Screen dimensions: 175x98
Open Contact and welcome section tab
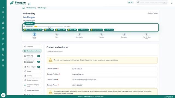point(32,51)
